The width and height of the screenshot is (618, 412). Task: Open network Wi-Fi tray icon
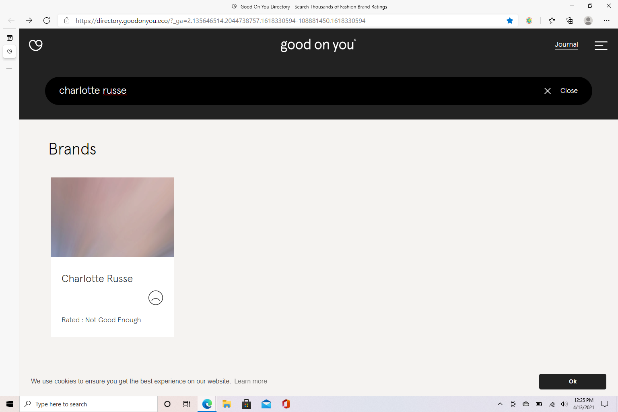pyautogui.click(x=552, y=404)
